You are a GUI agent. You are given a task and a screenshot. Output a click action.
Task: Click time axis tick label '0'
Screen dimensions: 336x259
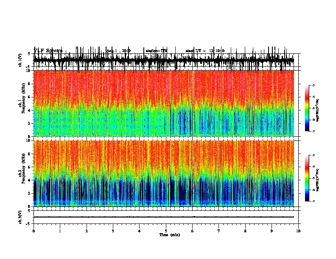click(34, 231)
